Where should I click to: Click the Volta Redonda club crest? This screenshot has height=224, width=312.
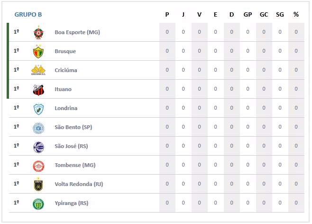pyautogui.click(x=38, y=184)
